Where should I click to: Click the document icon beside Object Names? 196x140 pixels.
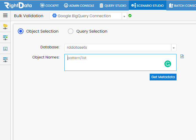coord(182,57)
